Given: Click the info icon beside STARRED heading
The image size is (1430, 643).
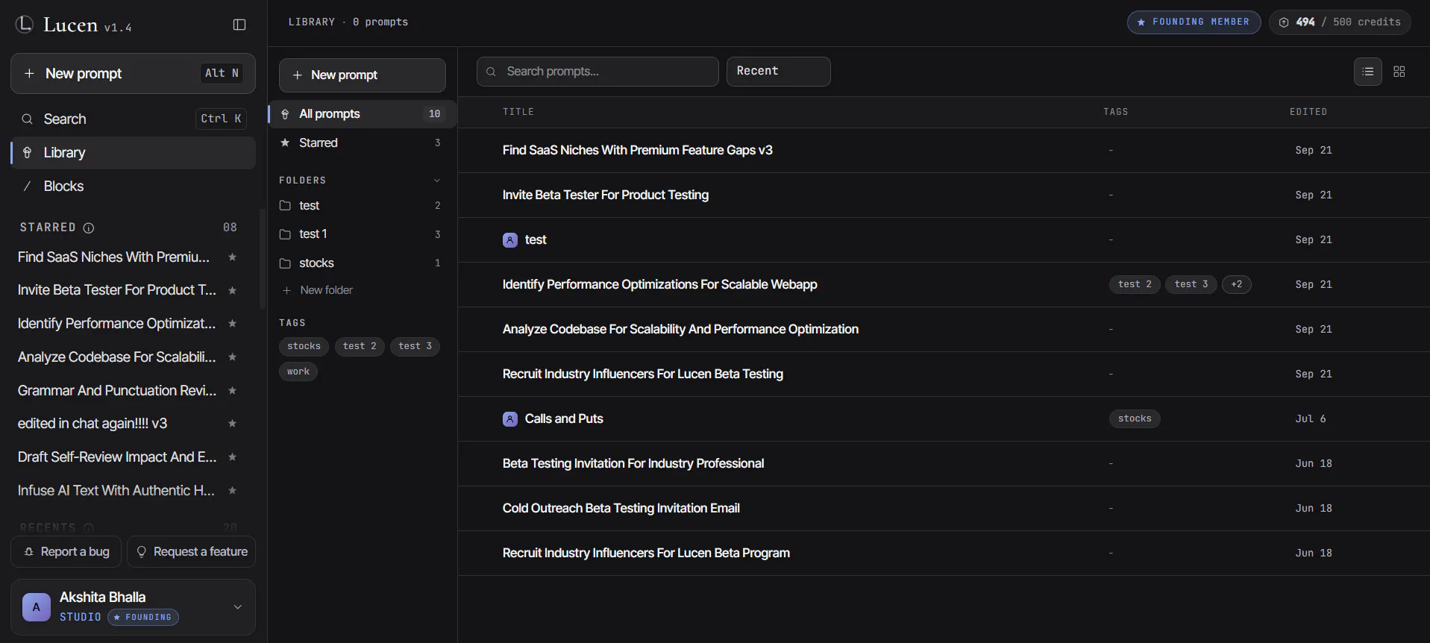Looking at the screenshot, I should (x=89, y=228).
